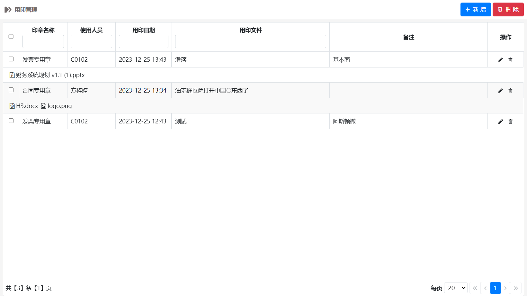This screenshot has height=296, width=527.
Task: Check the box for the 滑落 row
Action: 11,59
